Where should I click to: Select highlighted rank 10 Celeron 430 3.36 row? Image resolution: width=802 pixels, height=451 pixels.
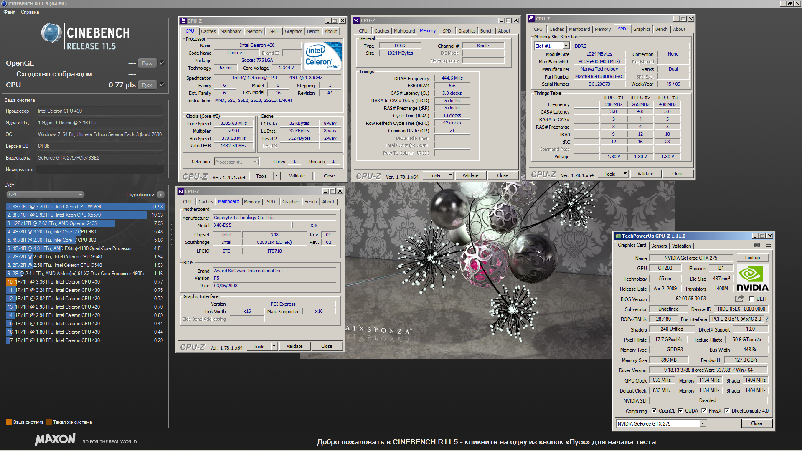(85, 282)
